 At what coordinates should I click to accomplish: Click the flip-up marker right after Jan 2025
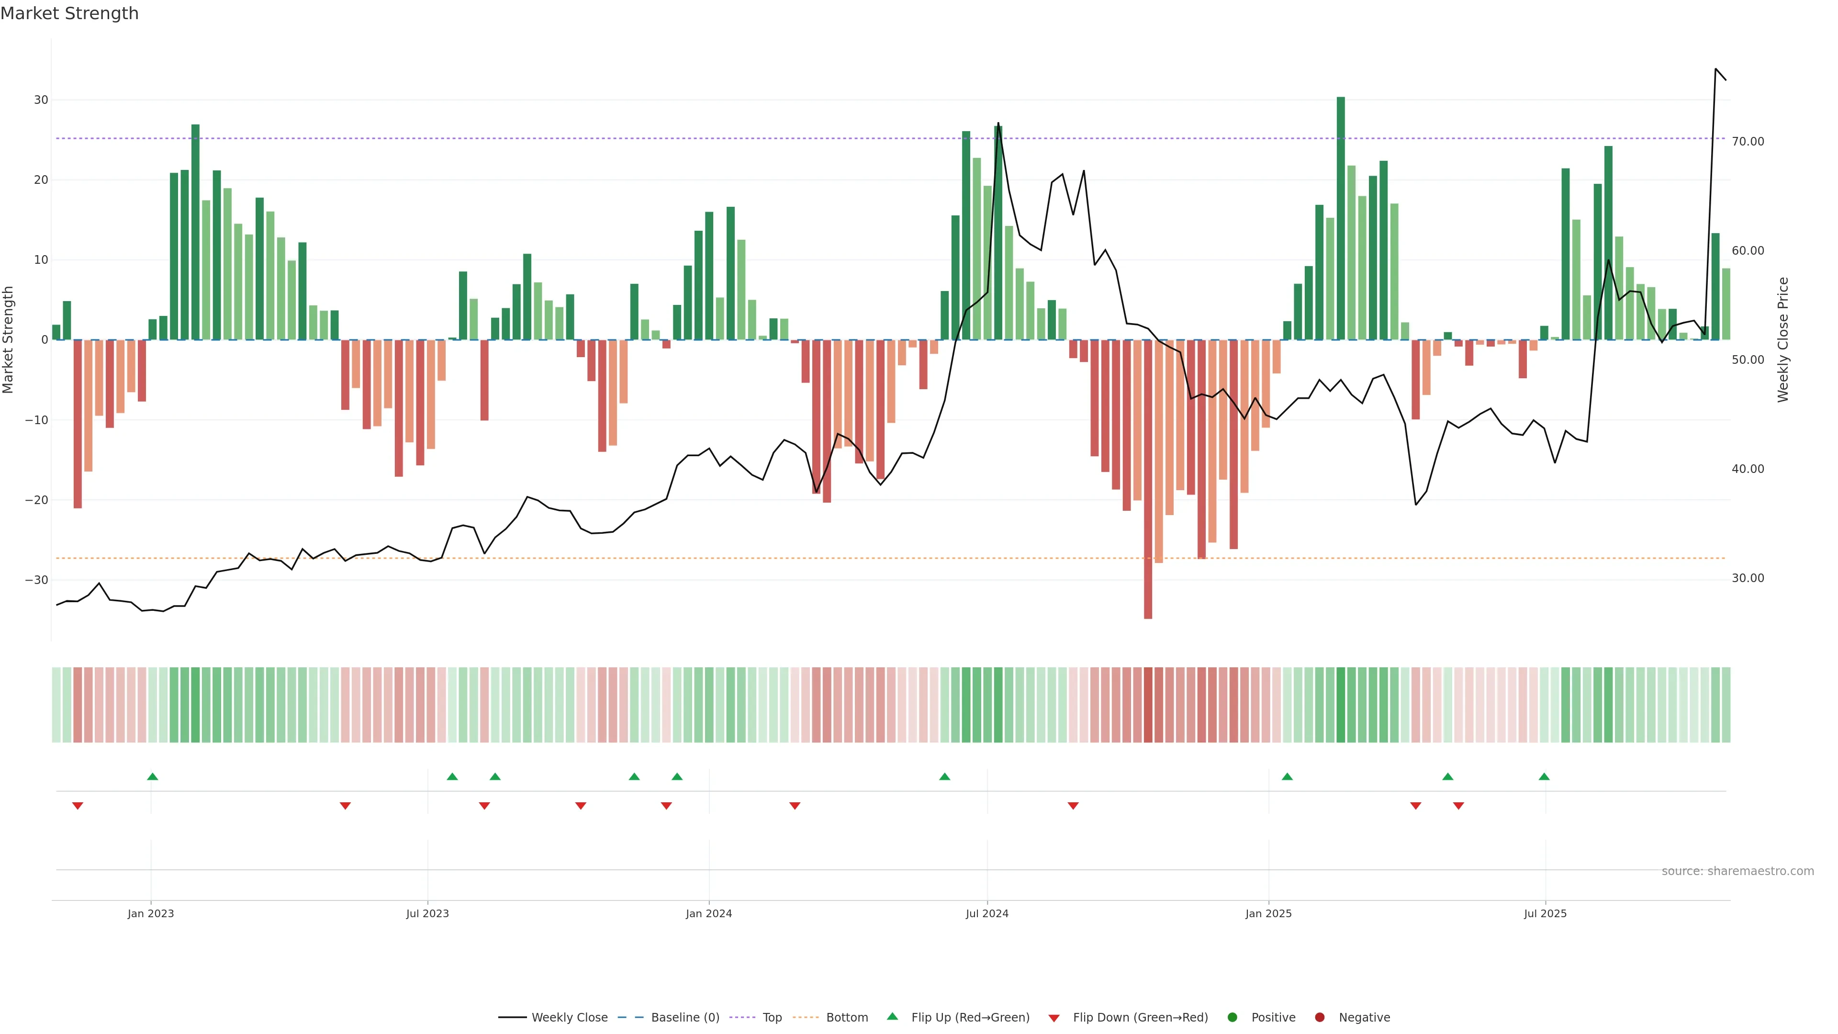click(x=1287, y=776)
